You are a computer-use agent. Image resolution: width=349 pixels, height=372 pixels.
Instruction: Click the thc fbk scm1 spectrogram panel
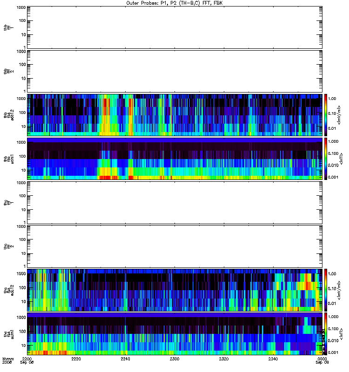click(x=175, y=334)
